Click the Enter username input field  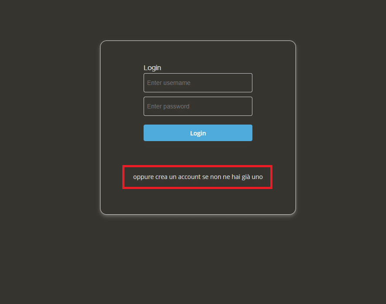(x=198, y=83)
